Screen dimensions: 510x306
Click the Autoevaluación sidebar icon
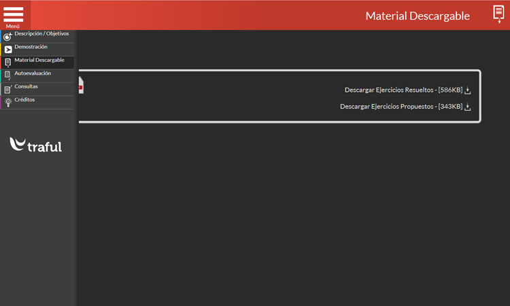pos(7,75)
